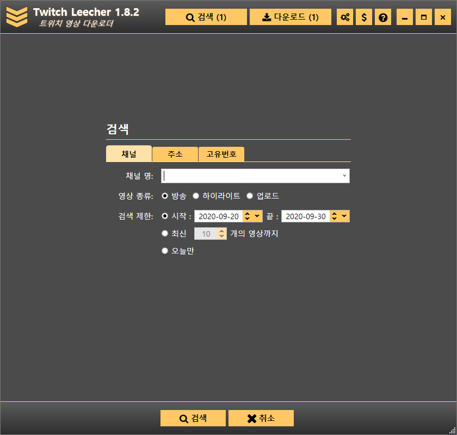Open the start date calendar dropdown
The width and height of the screenshot is (457, 435).
click(257, 216)
